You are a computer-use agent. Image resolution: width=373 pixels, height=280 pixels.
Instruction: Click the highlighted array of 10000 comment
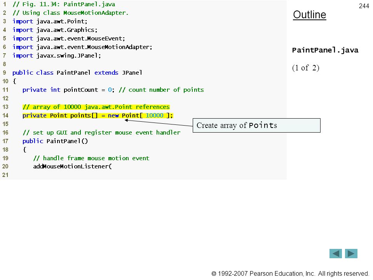(x=96, y=107)
